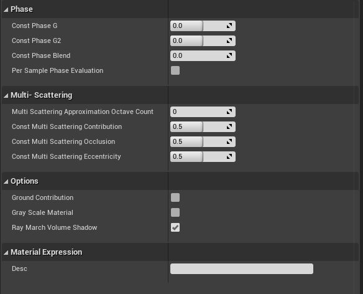Click the Desc text input field
This screenshot has width=363, height=294.
(242, 268)
